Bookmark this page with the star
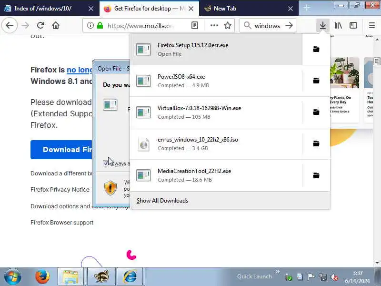 [x=228, y=25]
